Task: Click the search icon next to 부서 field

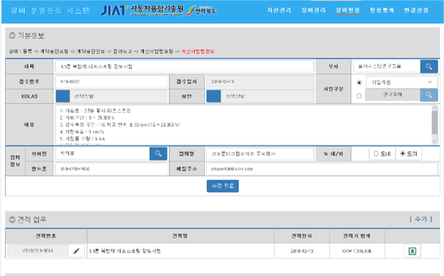Action: tap(428, 66)
